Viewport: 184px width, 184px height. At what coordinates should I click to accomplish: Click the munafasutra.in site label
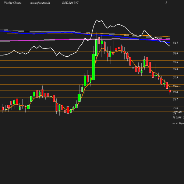coord(40,3)
